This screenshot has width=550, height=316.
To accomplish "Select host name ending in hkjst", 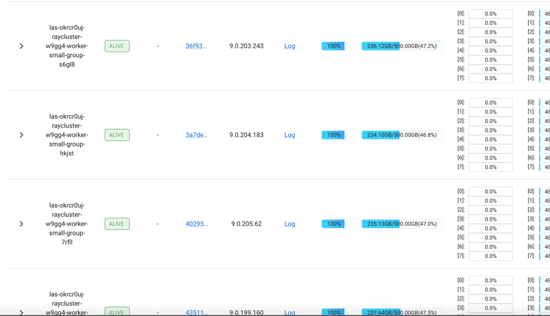I will point(67,135).
